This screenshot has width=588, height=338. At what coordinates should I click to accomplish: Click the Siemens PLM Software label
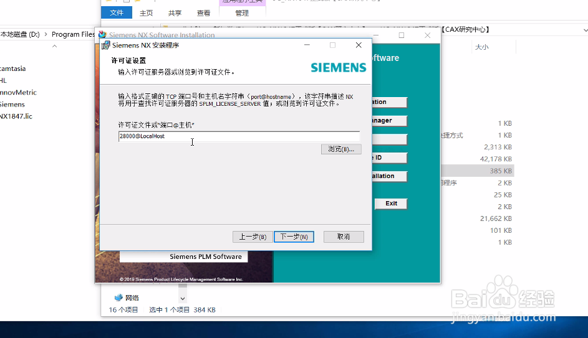pos(206,257)
